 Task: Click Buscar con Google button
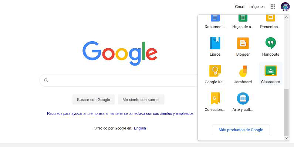94,99
